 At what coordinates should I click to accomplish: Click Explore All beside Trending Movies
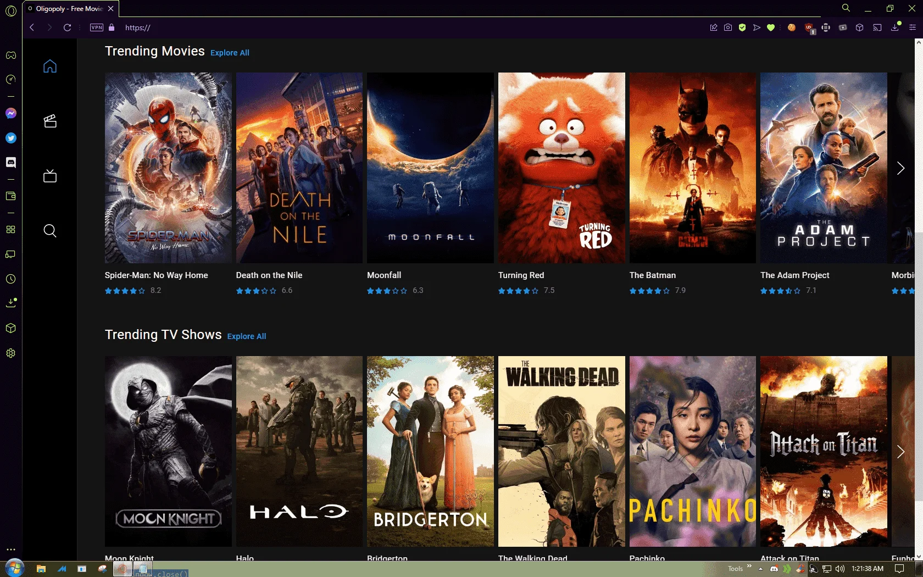[230, 53]
